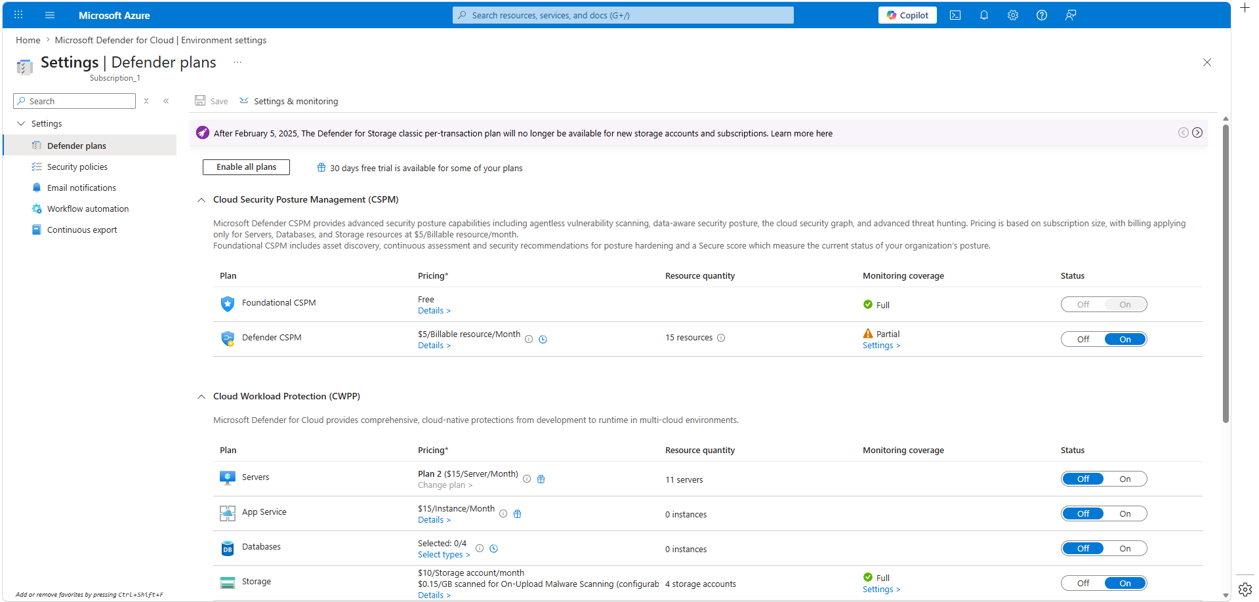The width and height of the screenshot is (1259, 602).
Task: Click App Service pricing info icon
Action: [x=503, y=513]
